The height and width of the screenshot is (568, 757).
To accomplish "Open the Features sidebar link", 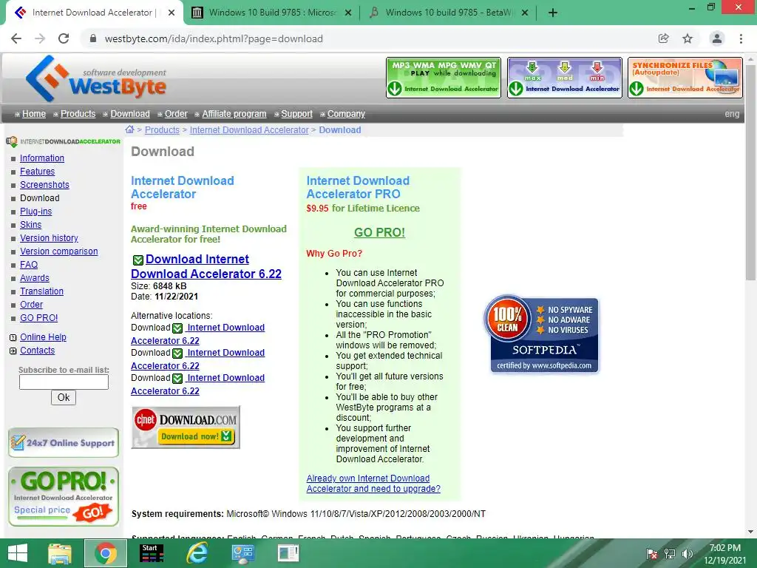I will coord(37,172).
